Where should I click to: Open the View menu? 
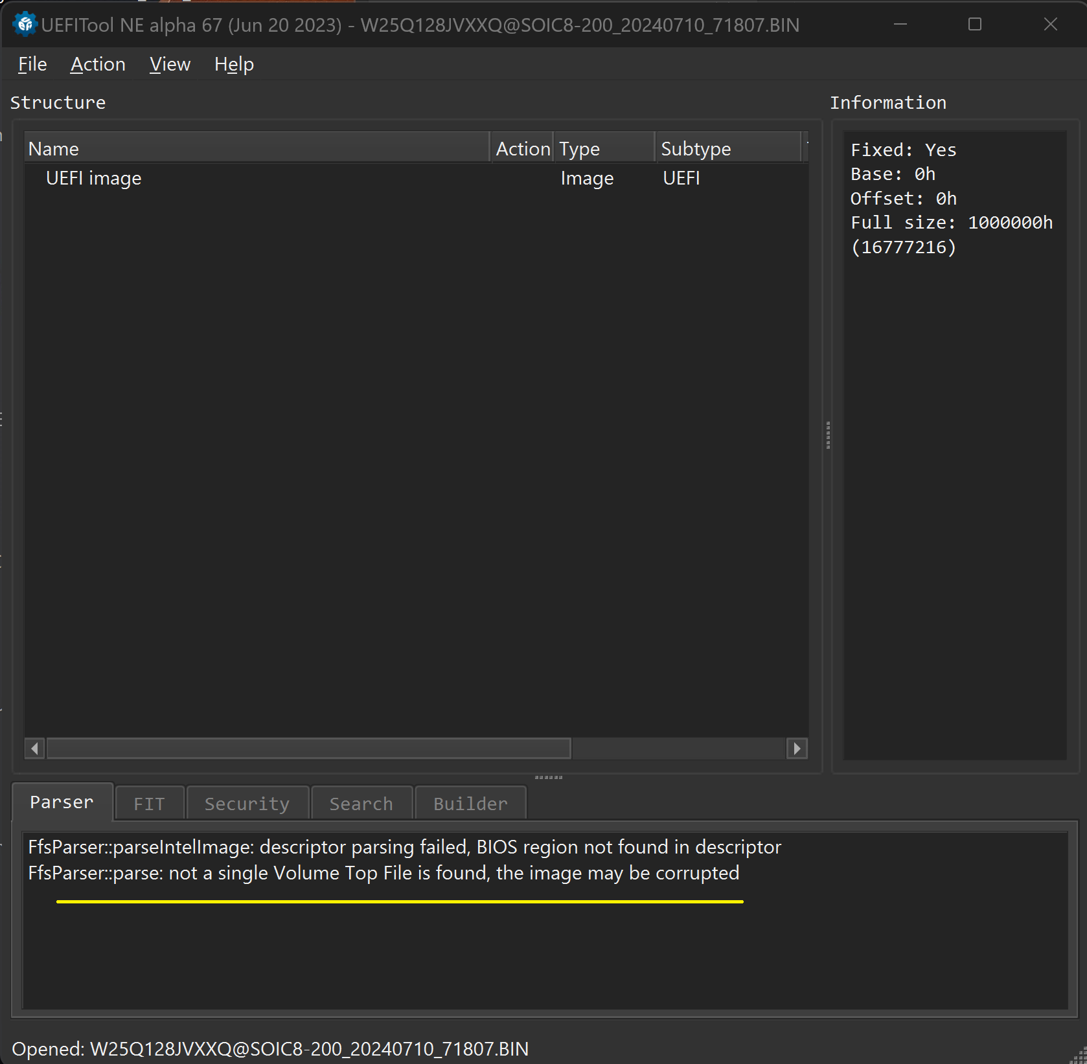click(x=170, y=64)
